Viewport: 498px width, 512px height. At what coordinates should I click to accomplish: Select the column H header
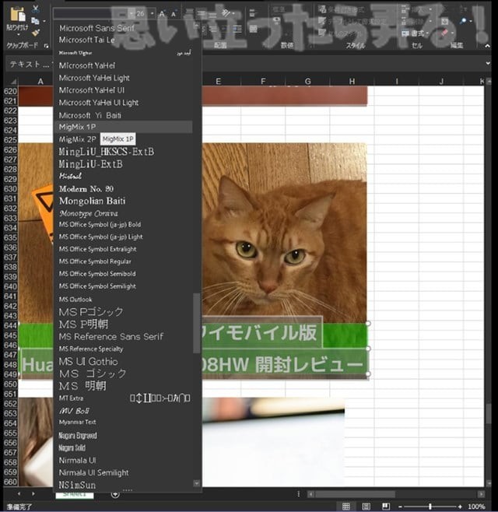[352, 82]
